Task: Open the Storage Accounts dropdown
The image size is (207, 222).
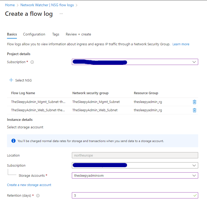Action: (194, 175)
